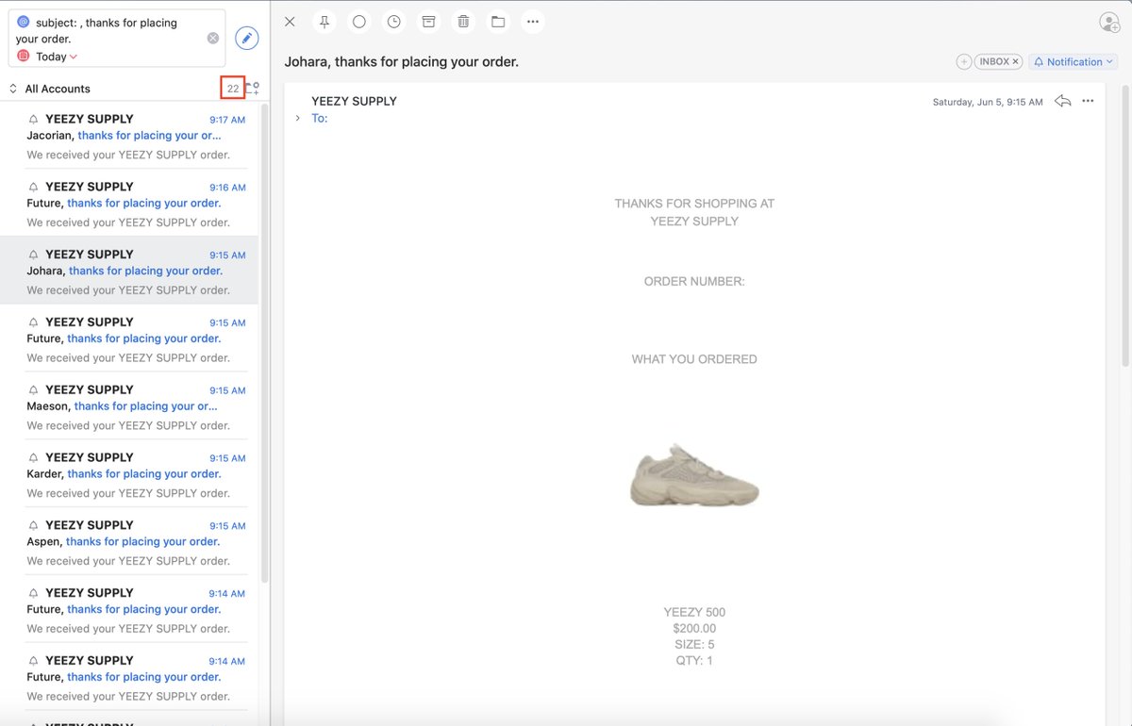Click the email body scrollbar on right
Viewport: 1132px width, 726px height.
tap(1124, 226)
